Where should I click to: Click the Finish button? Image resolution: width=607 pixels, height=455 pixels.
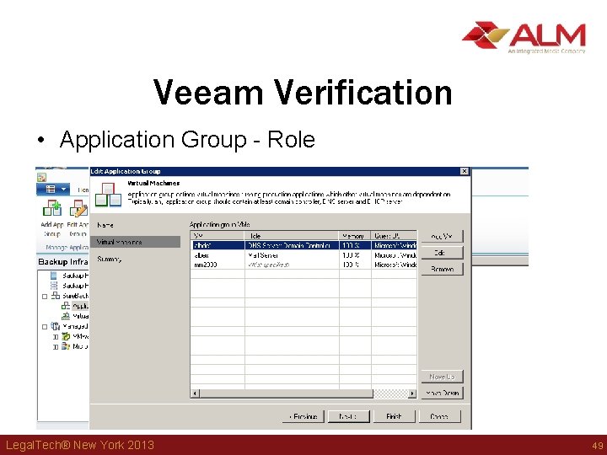pos(394,416)
